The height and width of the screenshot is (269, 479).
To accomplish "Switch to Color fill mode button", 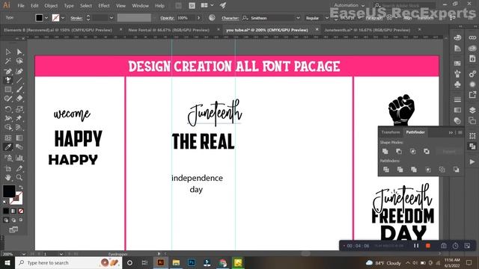I will (x=6, y=211).
